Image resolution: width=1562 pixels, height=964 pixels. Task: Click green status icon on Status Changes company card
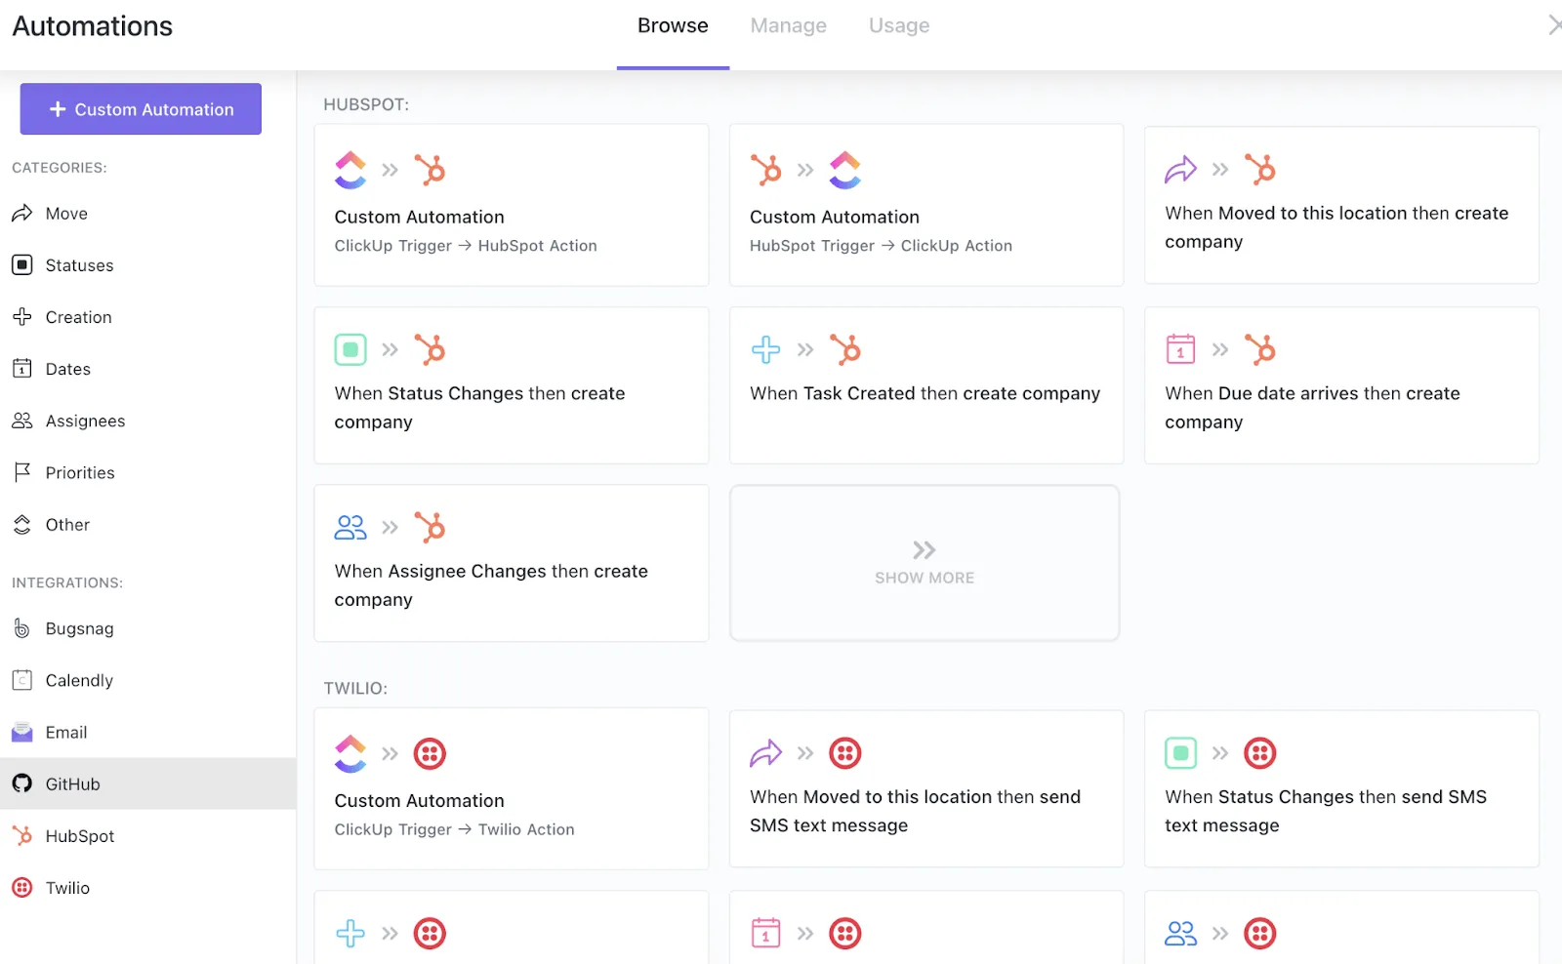(x=350, y=349)
